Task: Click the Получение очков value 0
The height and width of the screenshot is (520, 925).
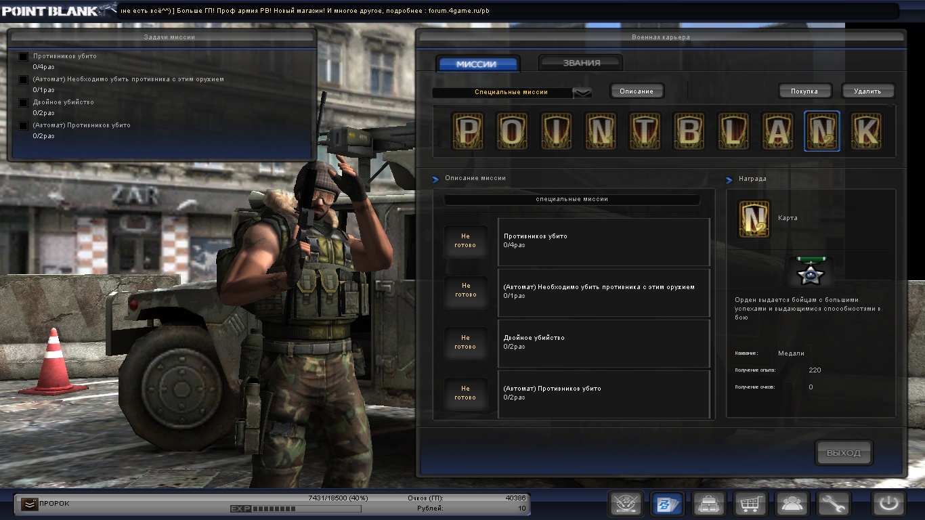Action: point(811,387)
